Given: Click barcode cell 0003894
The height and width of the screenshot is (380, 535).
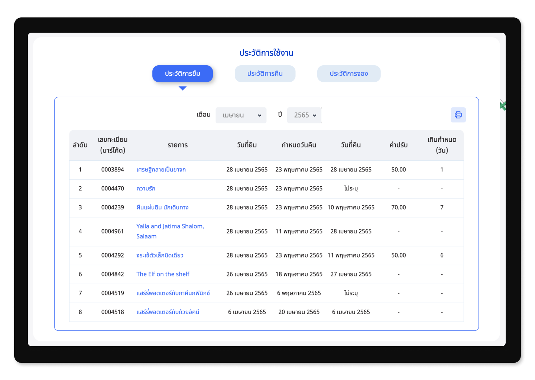Looking at the screenshot, I should (113, 170).
